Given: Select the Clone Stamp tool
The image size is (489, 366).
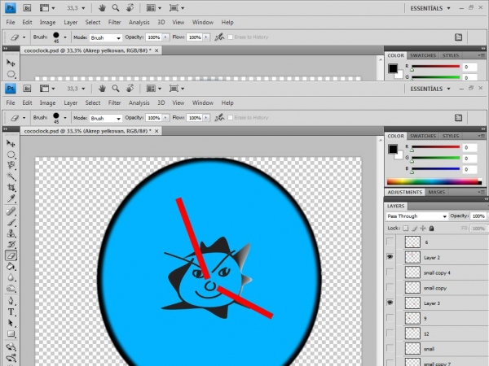Looking at the screenshot, I should (x=11, y=233).
